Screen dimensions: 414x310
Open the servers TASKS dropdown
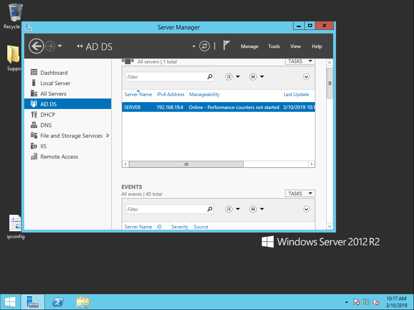(300, 61)
